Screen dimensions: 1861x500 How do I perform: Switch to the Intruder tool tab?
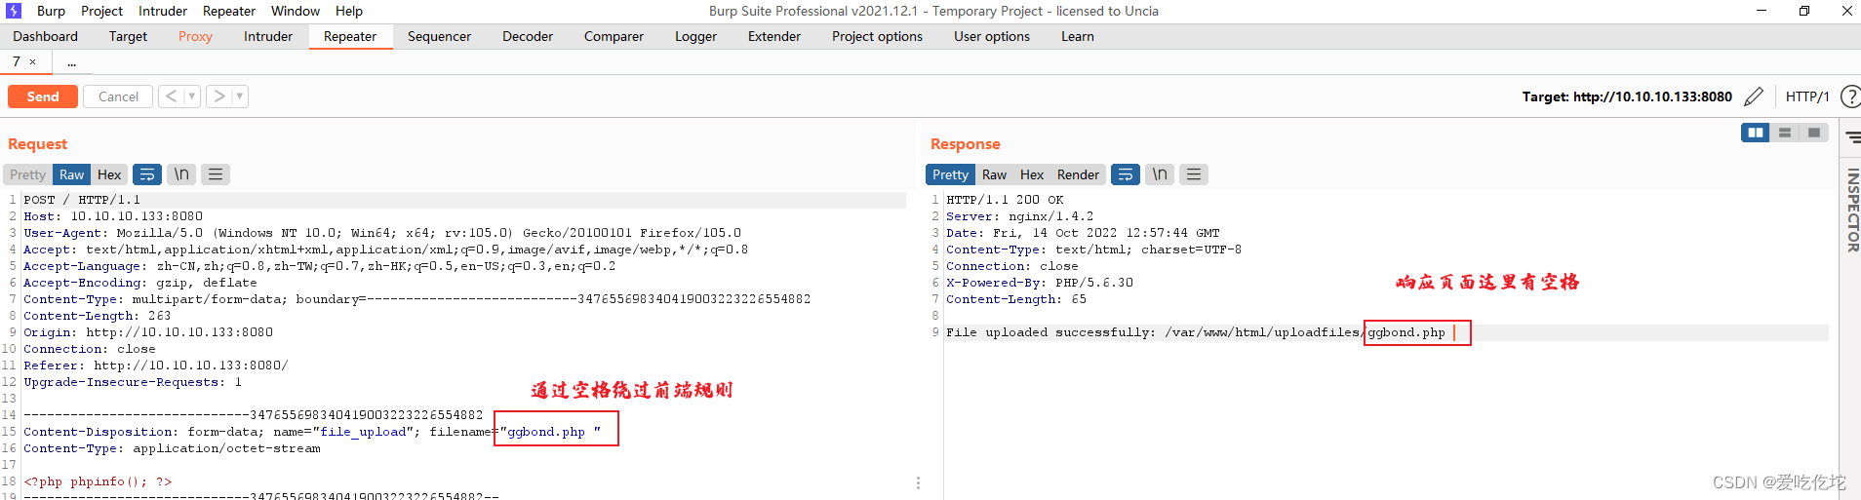click(268, 36)
